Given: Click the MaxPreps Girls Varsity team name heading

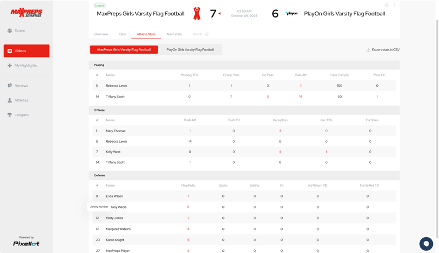Looking at the screenshot, I should coord(140,14).
